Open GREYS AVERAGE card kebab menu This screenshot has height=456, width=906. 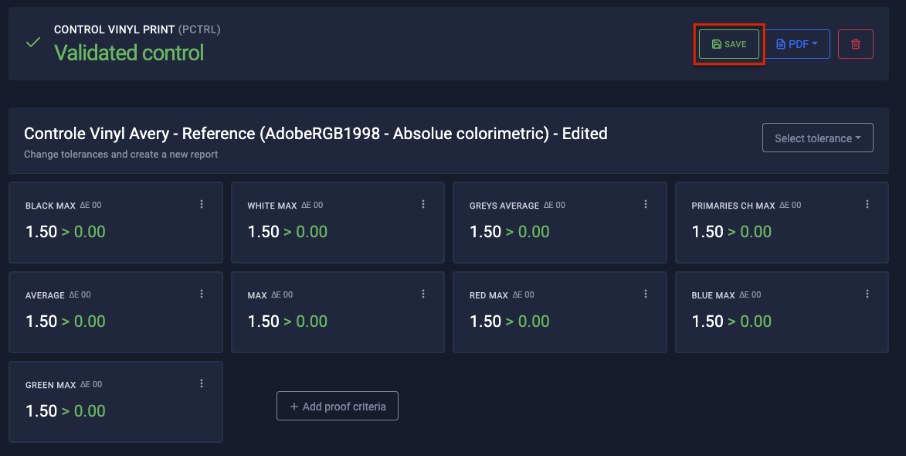coord(646,204)
